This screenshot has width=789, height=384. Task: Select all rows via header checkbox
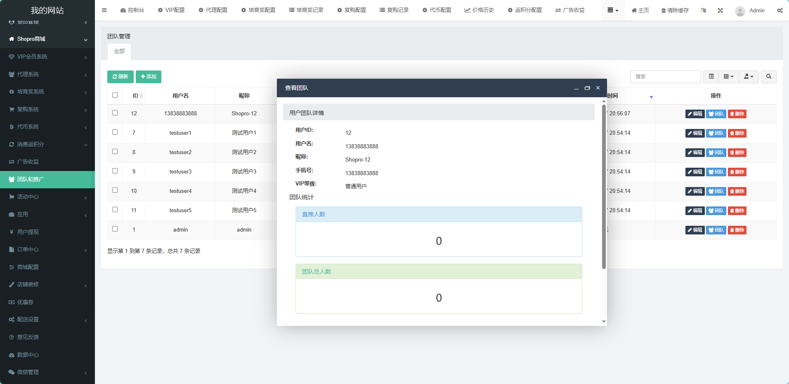coord(115,95)
